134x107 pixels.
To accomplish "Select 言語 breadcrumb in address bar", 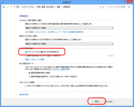I will (x=58, y=7).
